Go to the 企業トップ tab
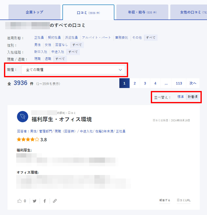This screenshot has height=215, width=207. (x=35, y=12)
